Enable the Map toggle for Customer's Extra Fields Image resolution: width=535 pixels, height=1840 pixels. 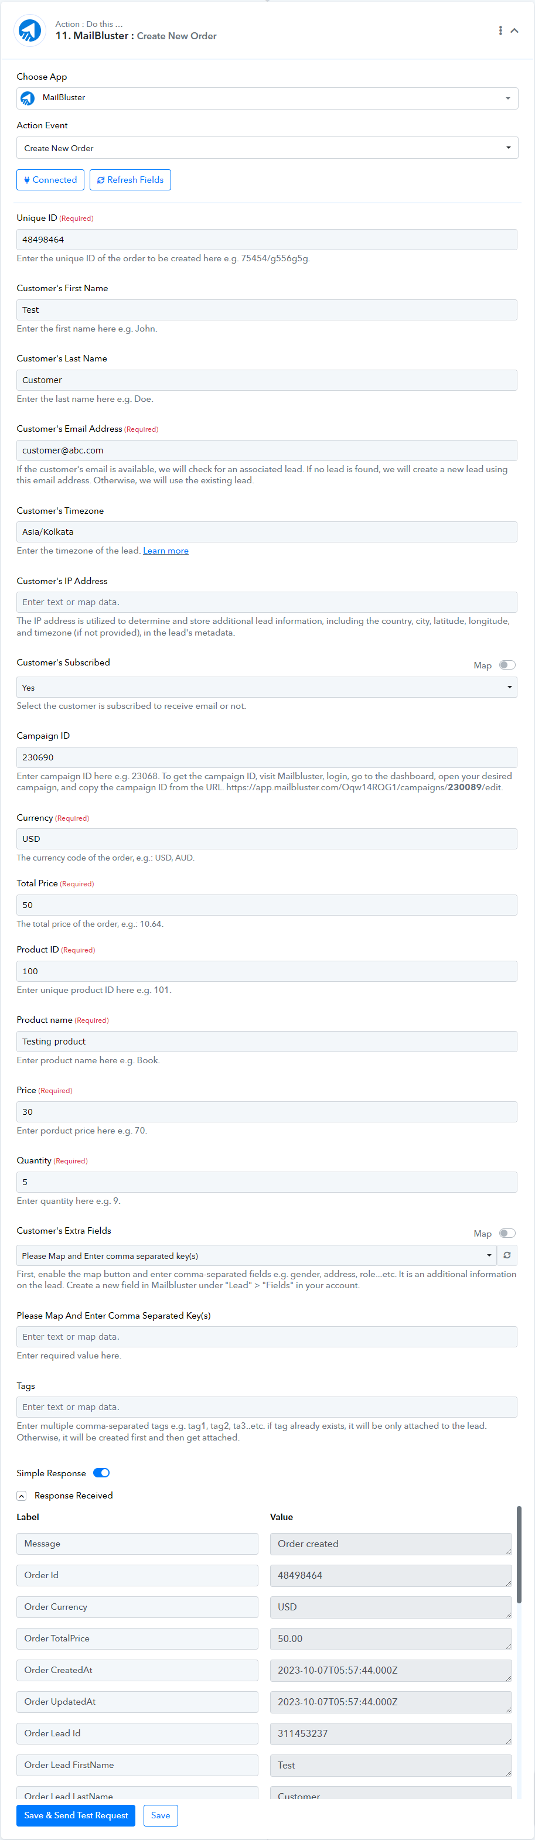coord(507,1234)
